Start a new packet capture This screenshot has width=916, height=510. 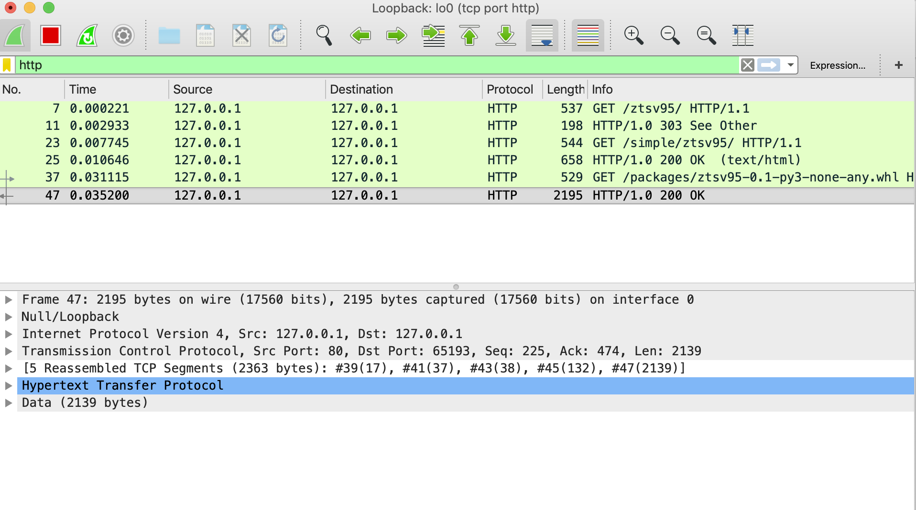point(15,35)
